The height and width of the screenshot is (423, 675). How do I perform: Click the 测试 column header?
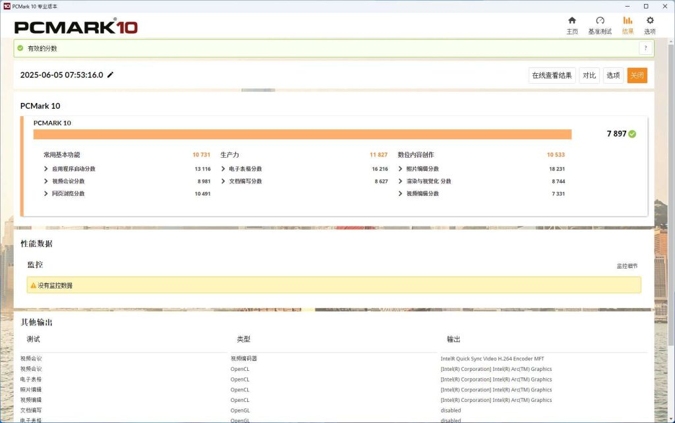(33, 339)
